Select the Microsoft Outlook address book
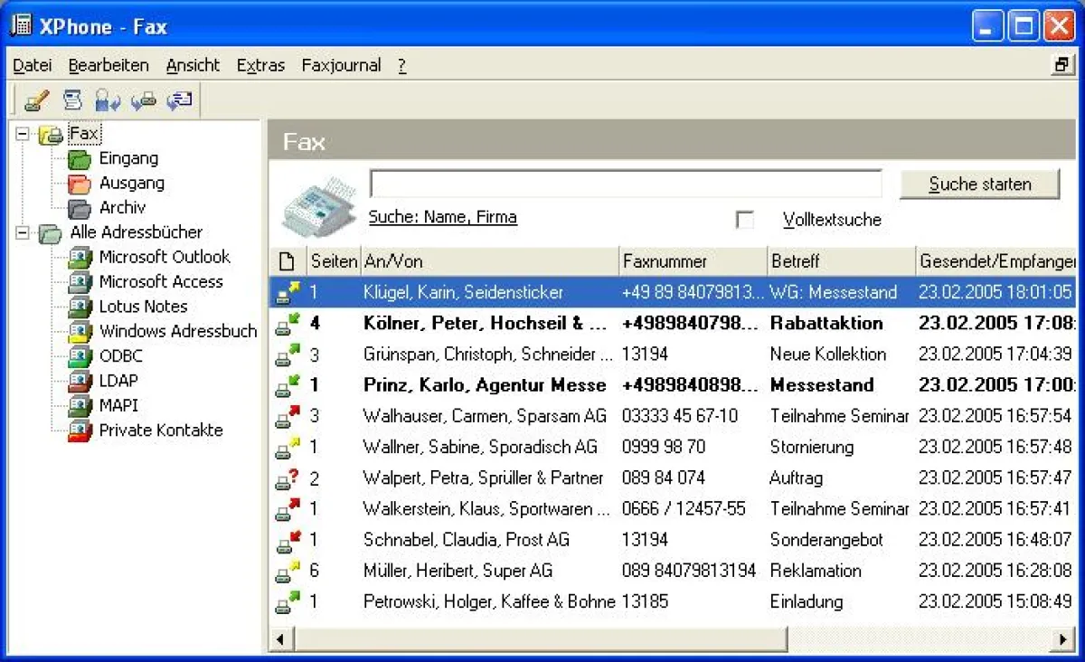1085x662 pixels. (x=164, y=257)
